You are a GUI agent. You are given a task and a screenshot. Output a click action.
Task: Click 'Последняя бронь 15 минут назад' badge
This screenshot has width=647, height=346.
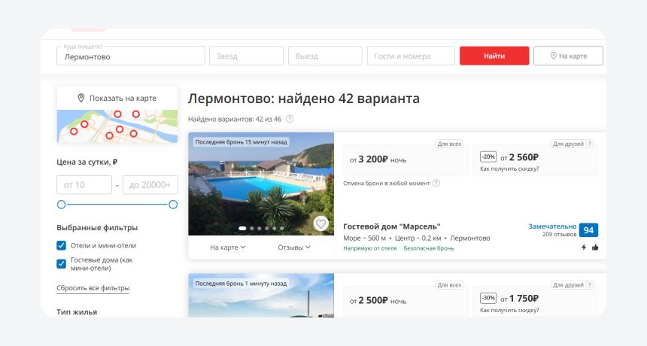click(x=241, y=142)
